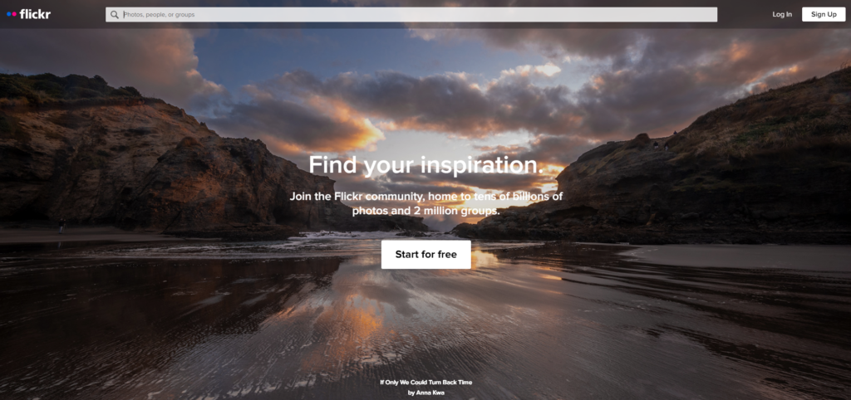Click empty header area between search bar and Log In

pos(744,15)
